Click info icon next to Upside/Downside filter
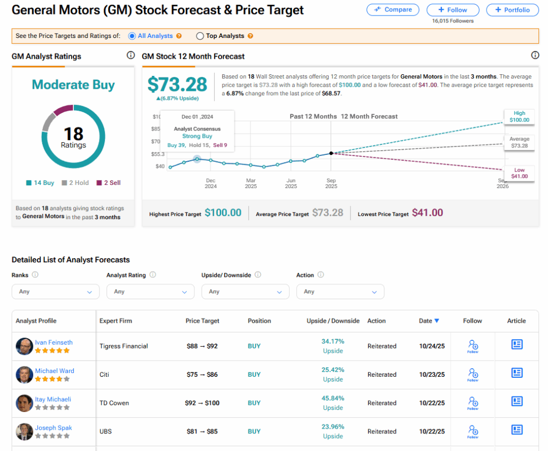 click(257, 275)
